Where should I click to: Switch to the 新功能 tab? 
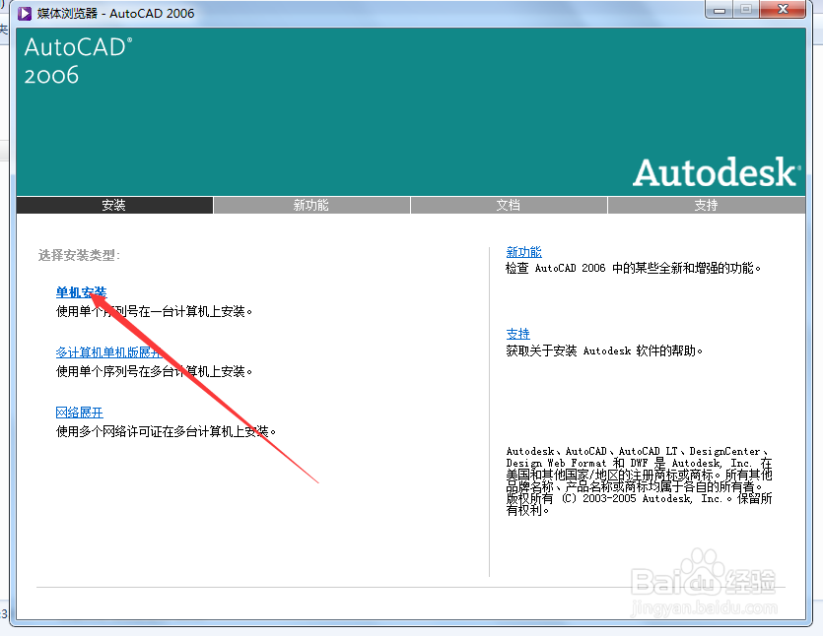311,205
